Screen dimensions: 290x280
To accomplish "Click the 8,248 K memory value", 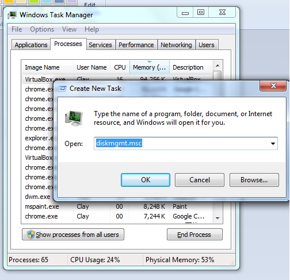I will pyautogui.click(x=154, y=206).
